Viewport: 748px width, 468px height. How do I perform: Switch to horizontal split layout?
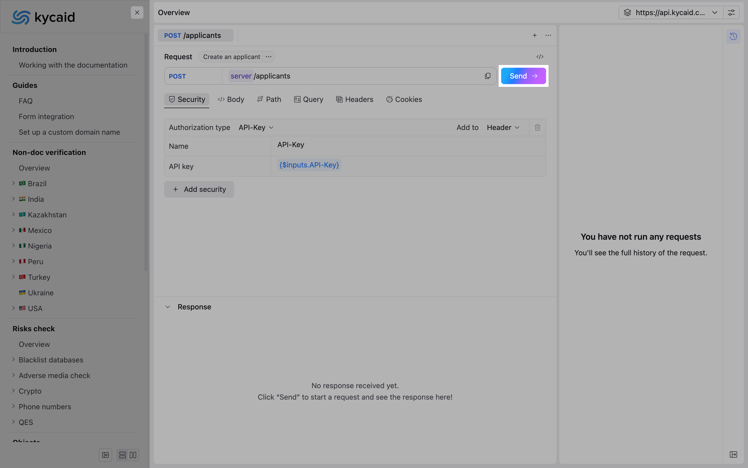pyautogui.click(x=122, y=455)
